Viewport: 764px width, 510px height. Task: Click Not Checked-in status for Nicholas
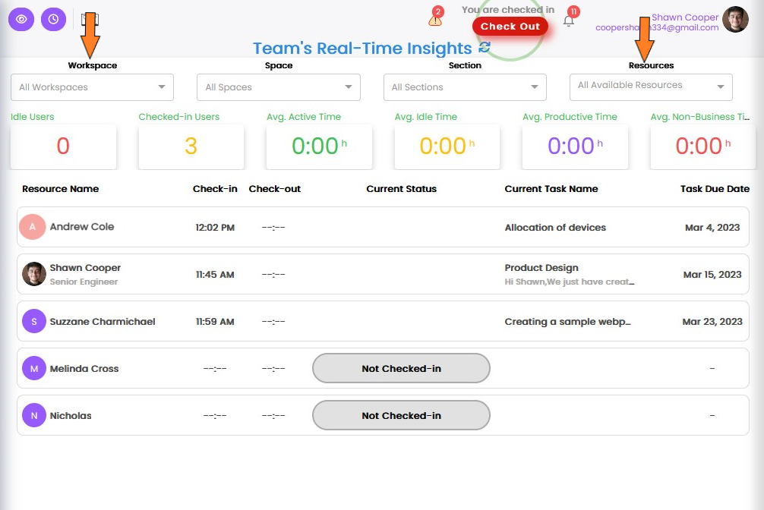click(401, 415)
